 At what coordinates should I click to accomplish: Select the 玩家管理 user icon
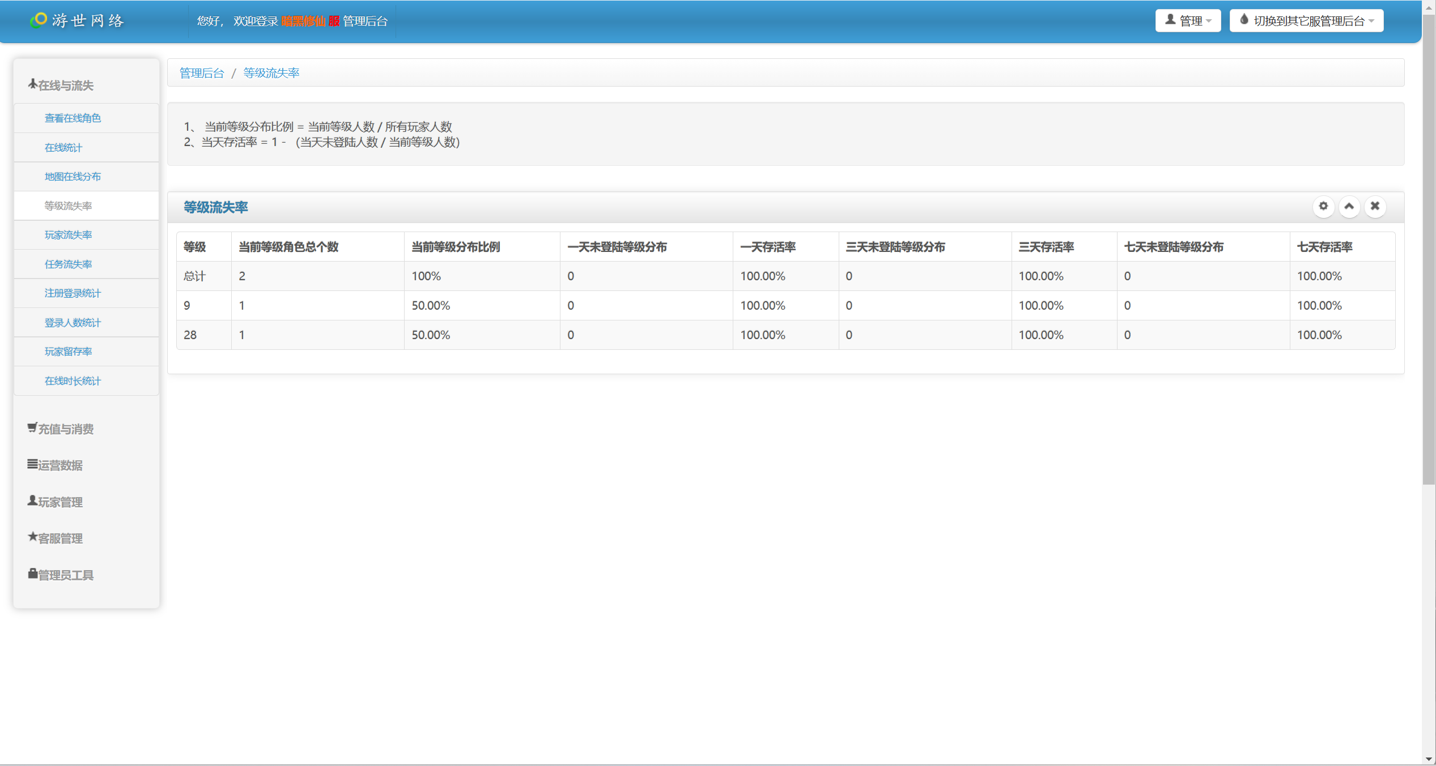click(x=31, y=500)
